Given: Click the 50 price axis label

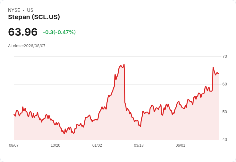Looking at the screenshot, I should point(224,112).
